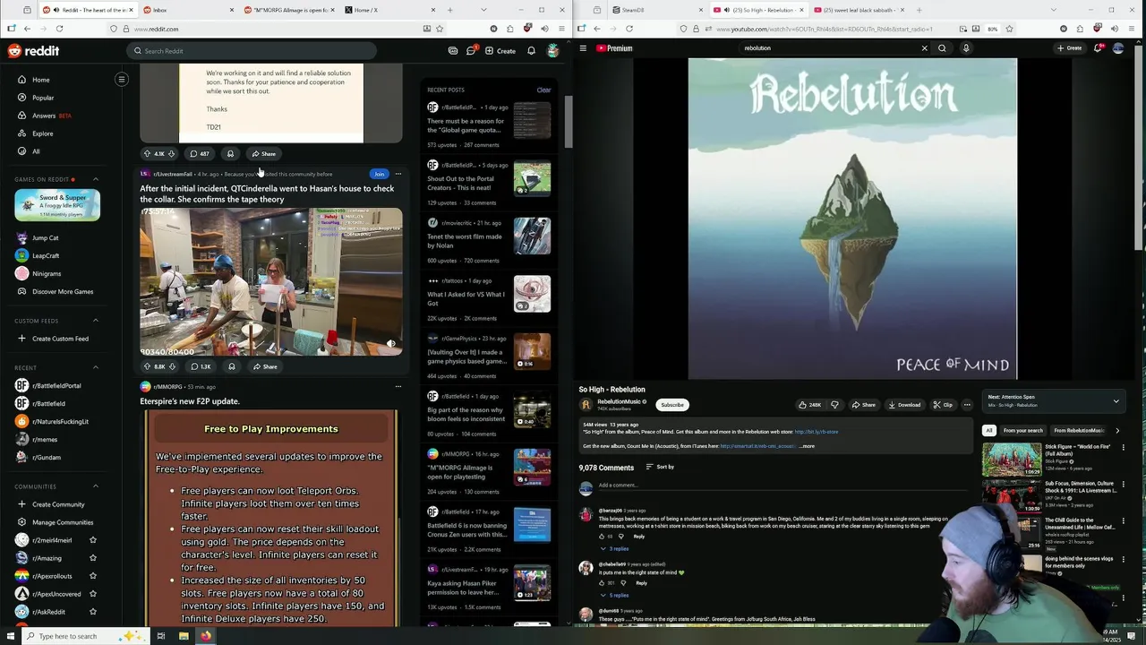Open recent post 'Tenet the worst film made by Nolan'
This screenshot has width=1146, height=645.
(x=465, y=241)
